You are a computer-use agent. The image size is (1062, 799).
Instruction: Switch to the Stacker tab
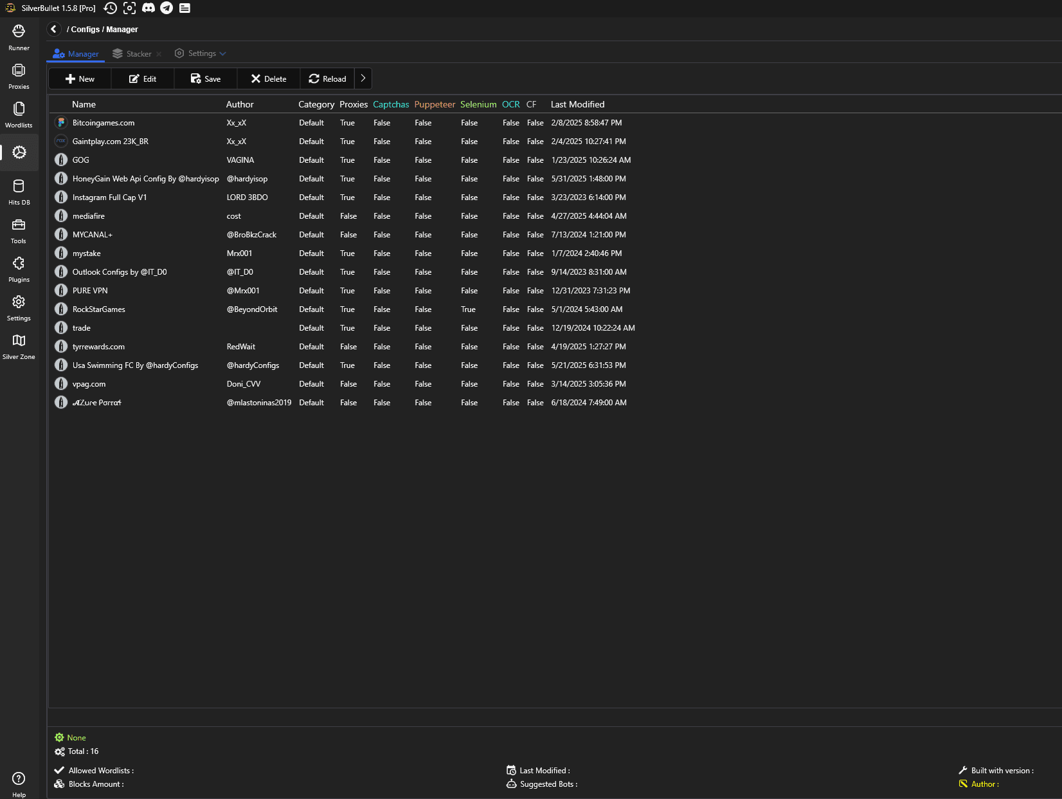pyautogui.click(x=132, y=54)
